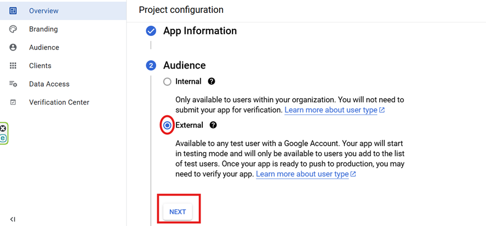Go to Verification Center in the sidebar
The width and height of the screenshot is (486, 226).
tap(59, 102)
